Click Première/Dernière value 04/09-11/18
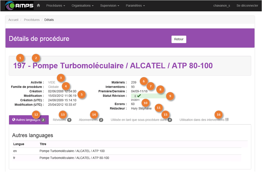The height and width of the screenshot is (172, 262). (x=139, y=91)
